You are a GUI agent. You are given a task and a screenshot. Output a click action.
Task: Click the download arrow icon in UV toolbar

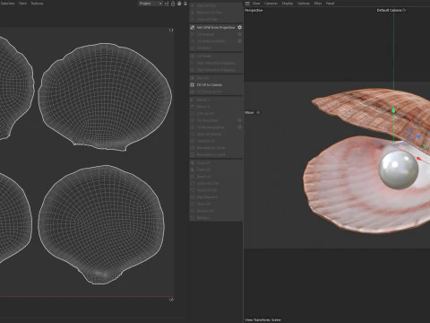point(185,4)
